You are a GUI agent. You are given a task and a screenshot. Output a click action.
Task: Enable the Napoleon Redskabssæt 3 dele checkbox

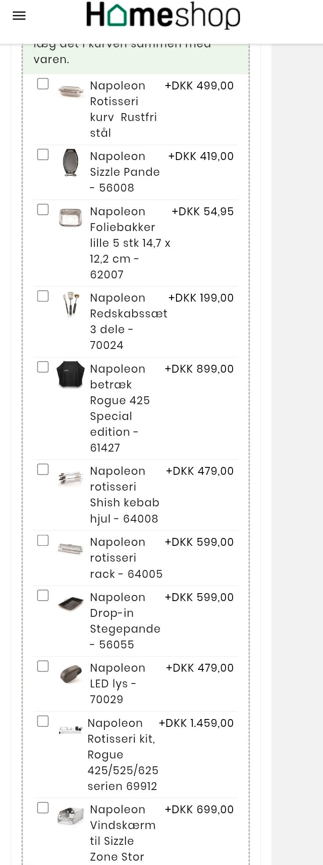43,296
